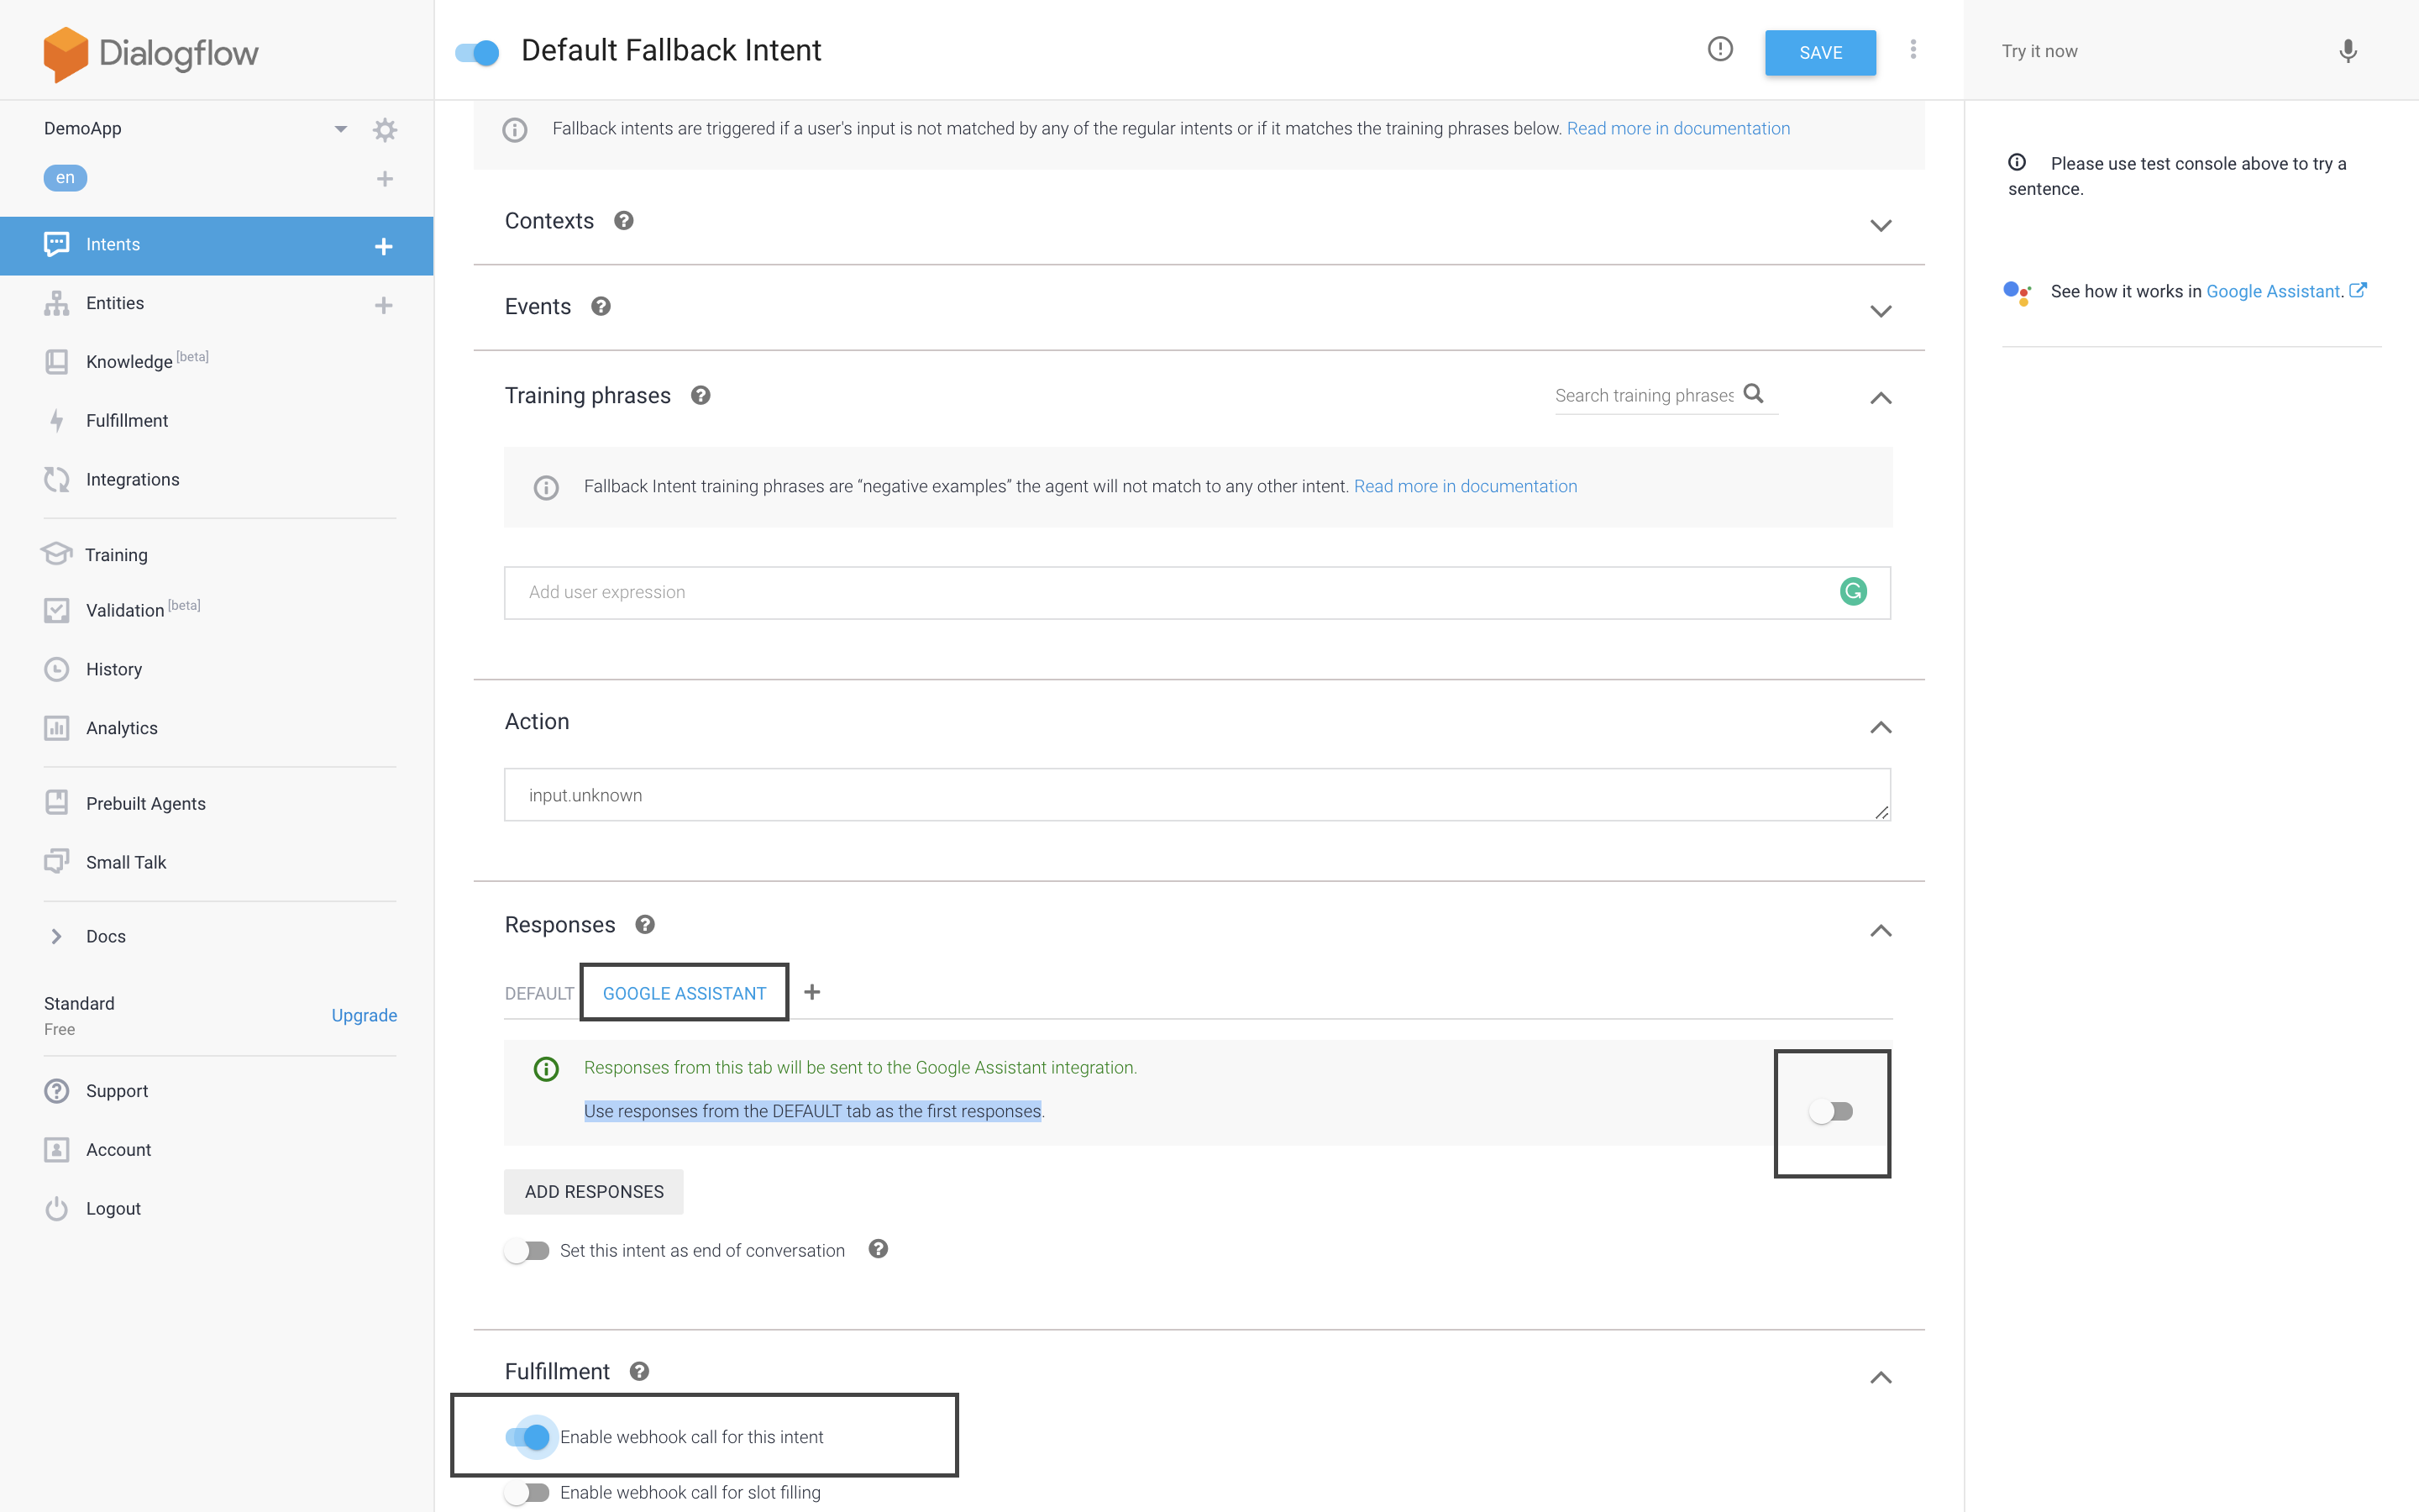Collapse the Action section
Viewport: 2419px width, 1512px height.
pyautogui.click(x=1881, y=727)
